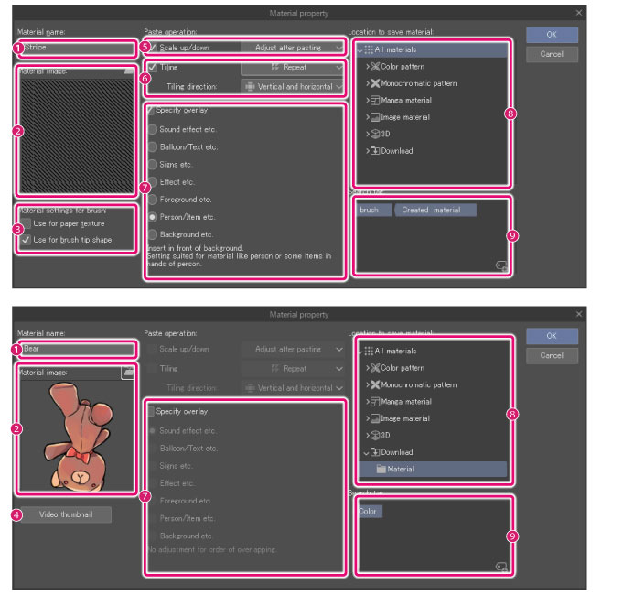Click Image material icon in Stripe dialog
The image size is (634, 595).
pos(375,117)
